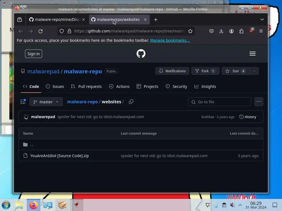
Task: Open malwarepad owner profile link
Action: [x=43, y=71]
